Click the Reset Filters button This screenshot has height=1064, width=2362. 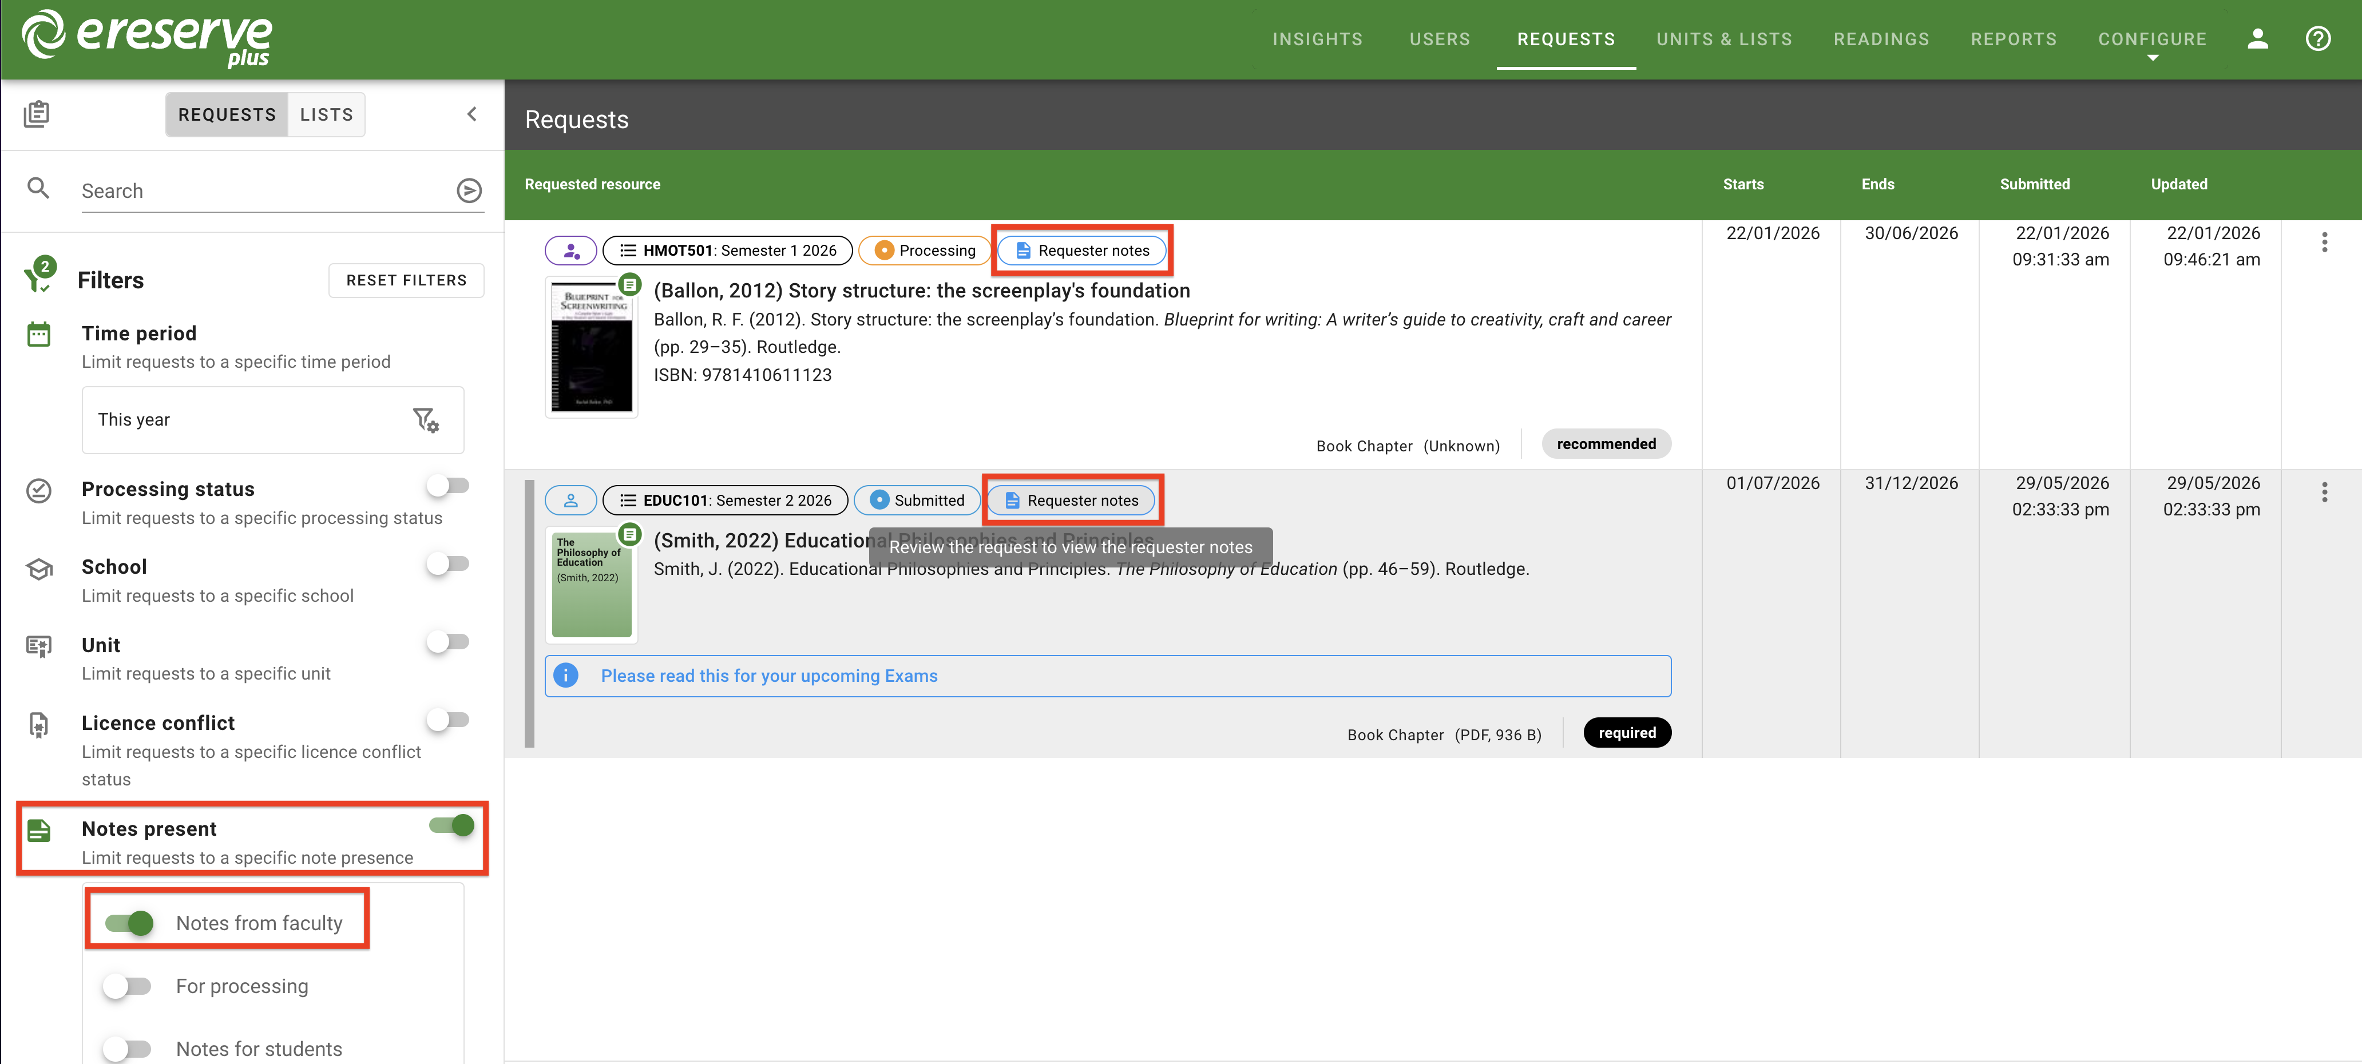coord(406,280)
